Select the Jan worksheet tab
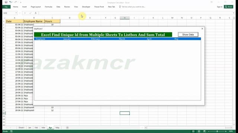Viewport: 238px width, 133px height. pyautogui.click(x=30, y=127)
